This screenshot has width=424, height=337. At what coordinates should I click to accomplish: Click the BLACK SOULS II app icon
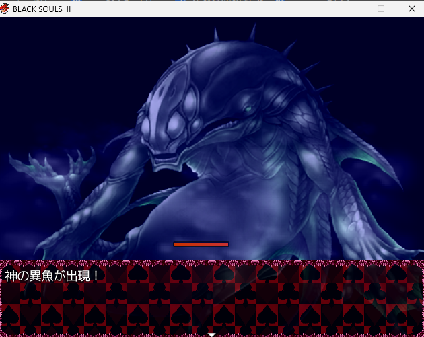point(4,9)
